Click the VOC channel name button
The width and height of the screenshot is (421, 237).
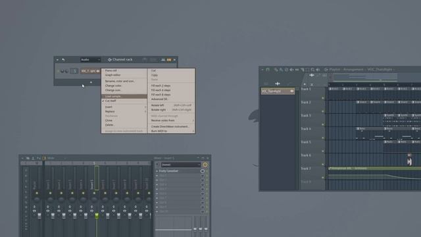pos(91,71)
